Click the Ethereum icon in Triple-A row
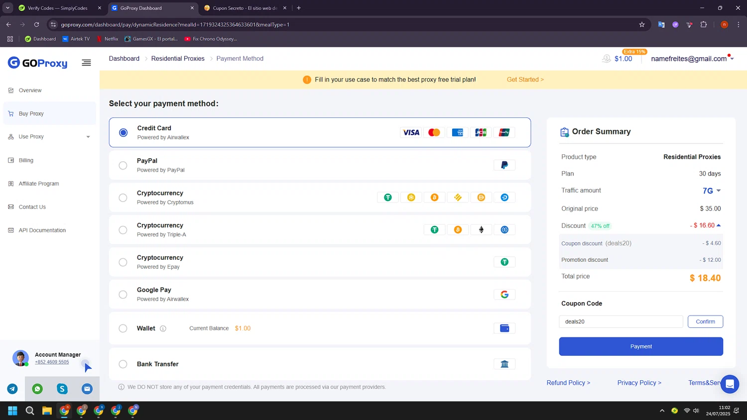 481,230
